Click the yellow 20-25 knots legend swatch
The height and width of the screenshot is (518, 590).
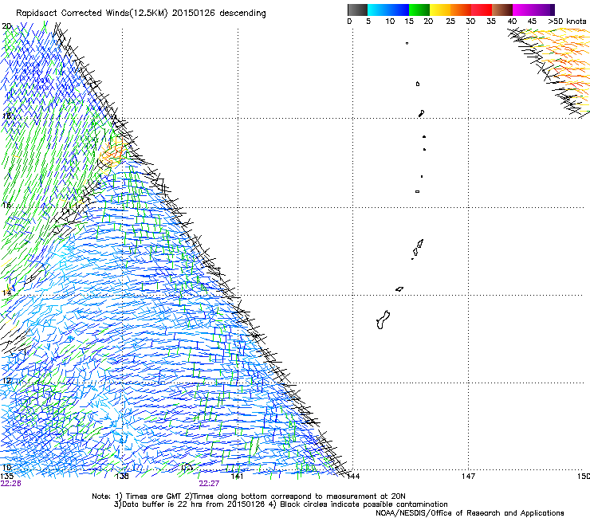(x=440, y=10)
